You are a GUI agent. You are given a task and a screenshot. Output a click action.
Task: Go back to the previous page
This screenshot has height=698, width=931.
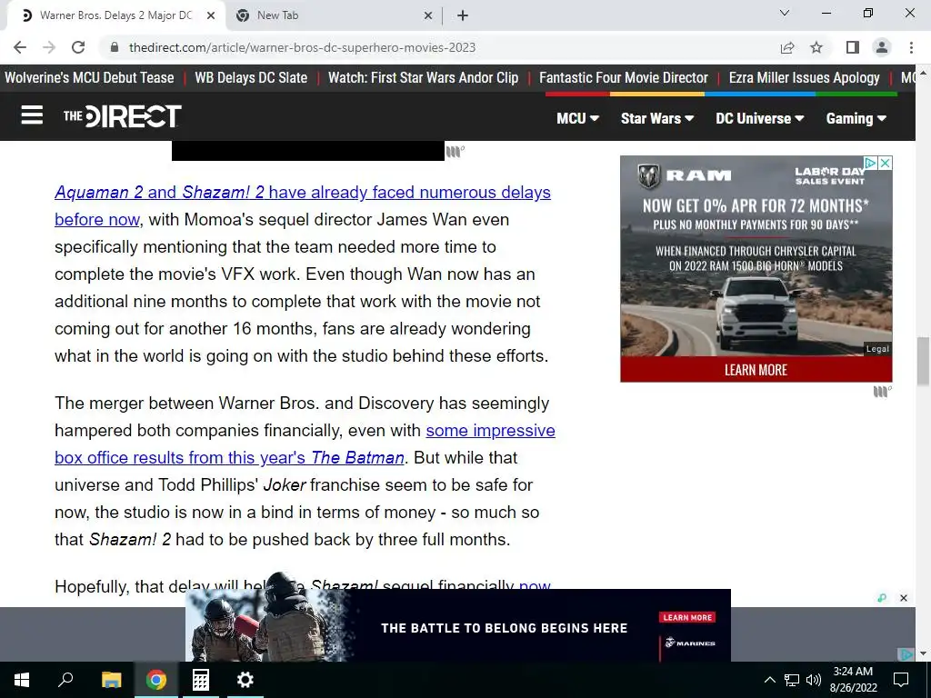tap(20, 47)
